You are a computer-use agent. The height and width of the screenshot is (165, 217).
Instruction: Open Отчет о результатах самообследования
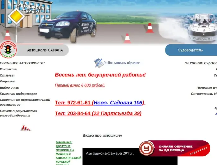pos(18,113)
